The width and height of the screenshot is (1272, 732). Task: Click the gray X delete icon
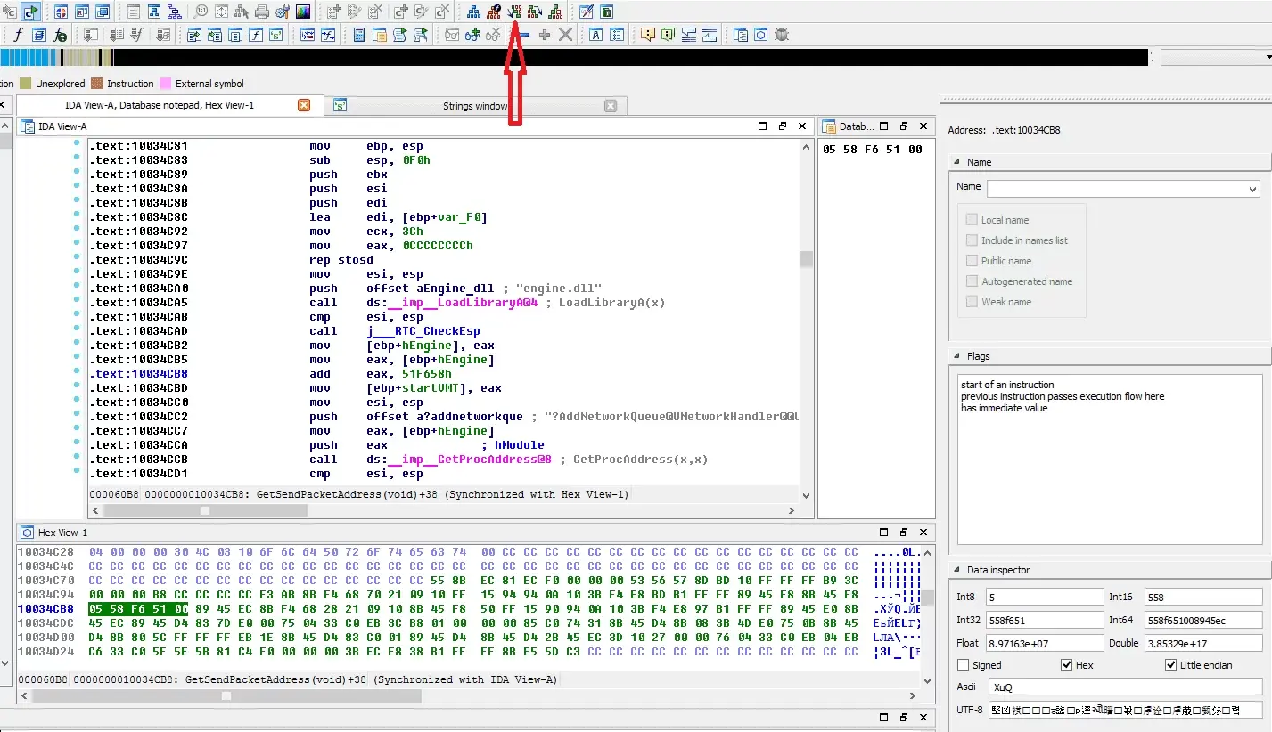pyautogui.click(x=565, y=35)
